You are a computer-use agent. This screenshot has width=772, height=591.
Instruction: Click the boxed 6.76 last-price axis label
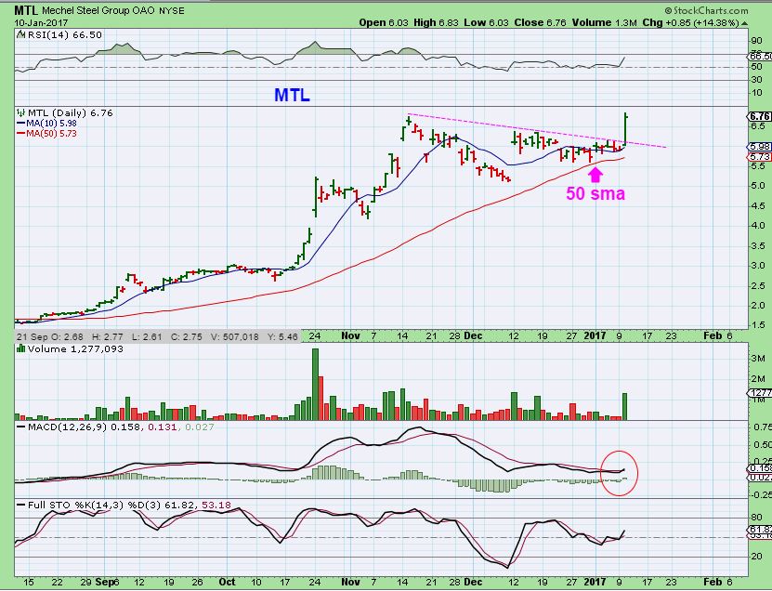coord(760,116)
